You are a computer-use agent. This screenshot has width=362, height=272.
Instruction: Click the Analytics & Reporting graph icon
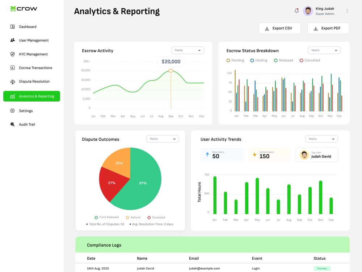(x=12, y=96)
